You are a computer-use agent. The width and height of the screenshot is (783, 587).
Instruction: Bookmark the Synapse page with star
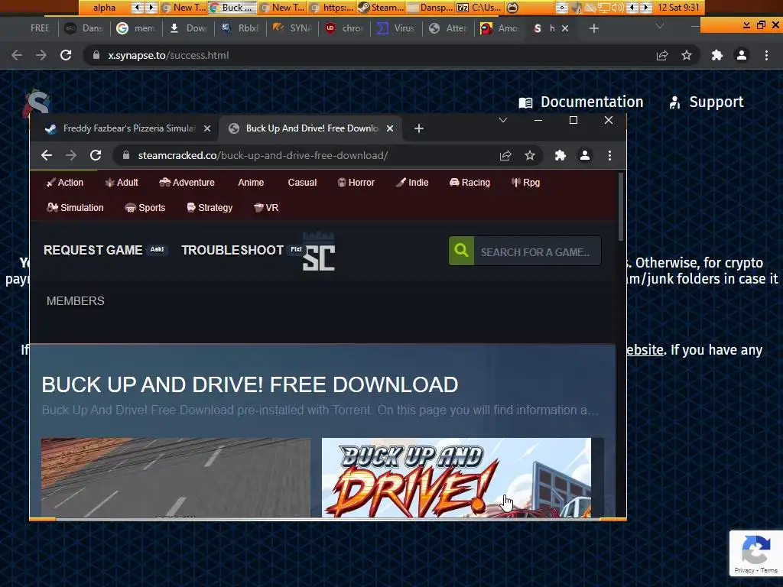click(687, 55)
